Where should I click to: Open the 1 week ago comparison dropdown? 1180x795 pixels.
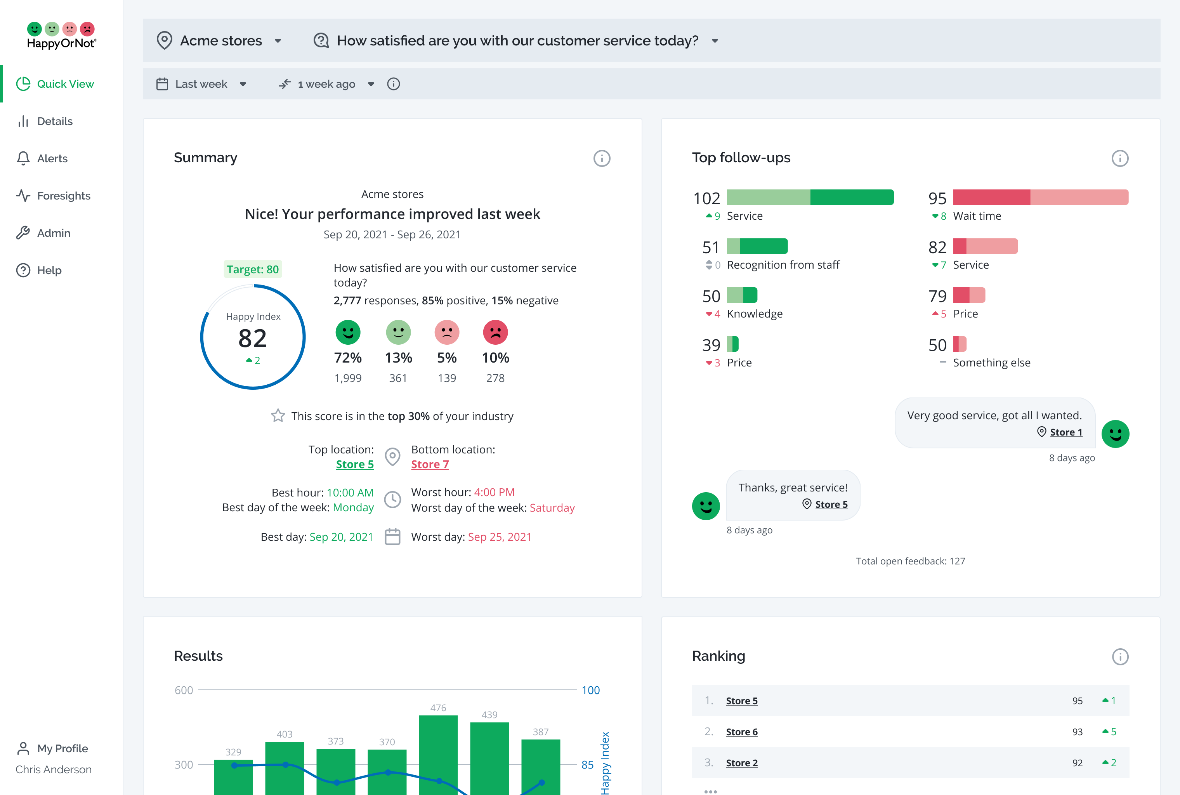pos(327,84)
